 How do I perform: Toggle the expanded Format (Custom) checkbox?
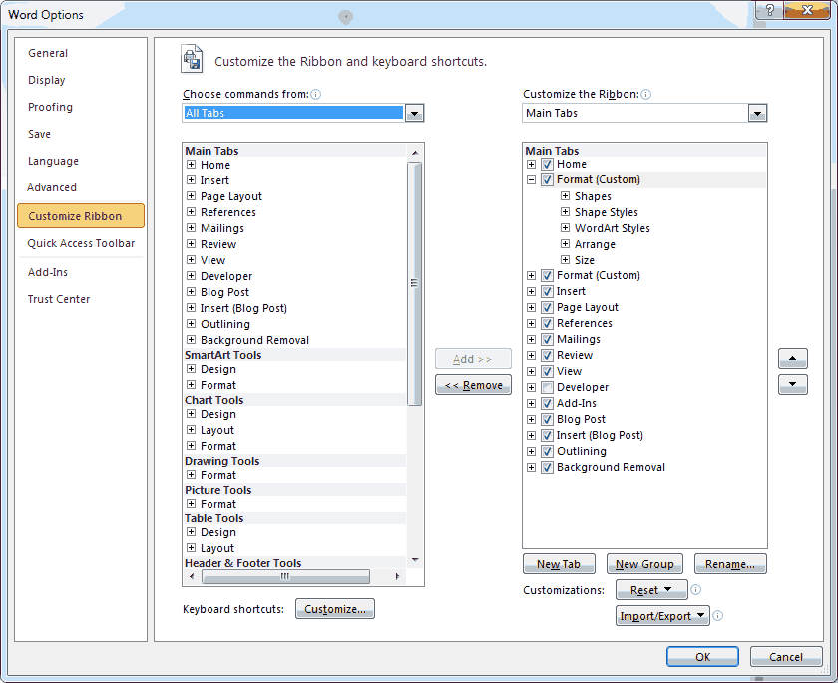[547, 179]
